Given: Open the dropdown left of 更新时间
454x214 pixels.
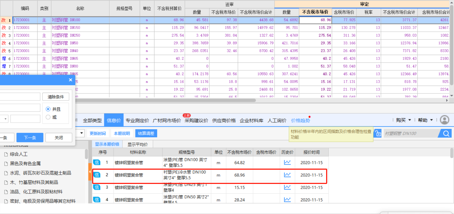Looking at the screenshot, I should point(82,133).
